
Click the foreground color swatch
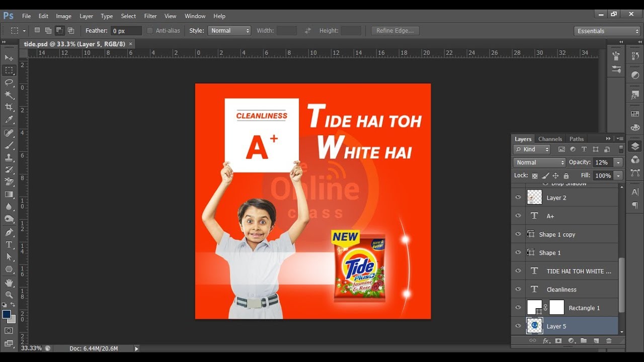tap(7, 314)
